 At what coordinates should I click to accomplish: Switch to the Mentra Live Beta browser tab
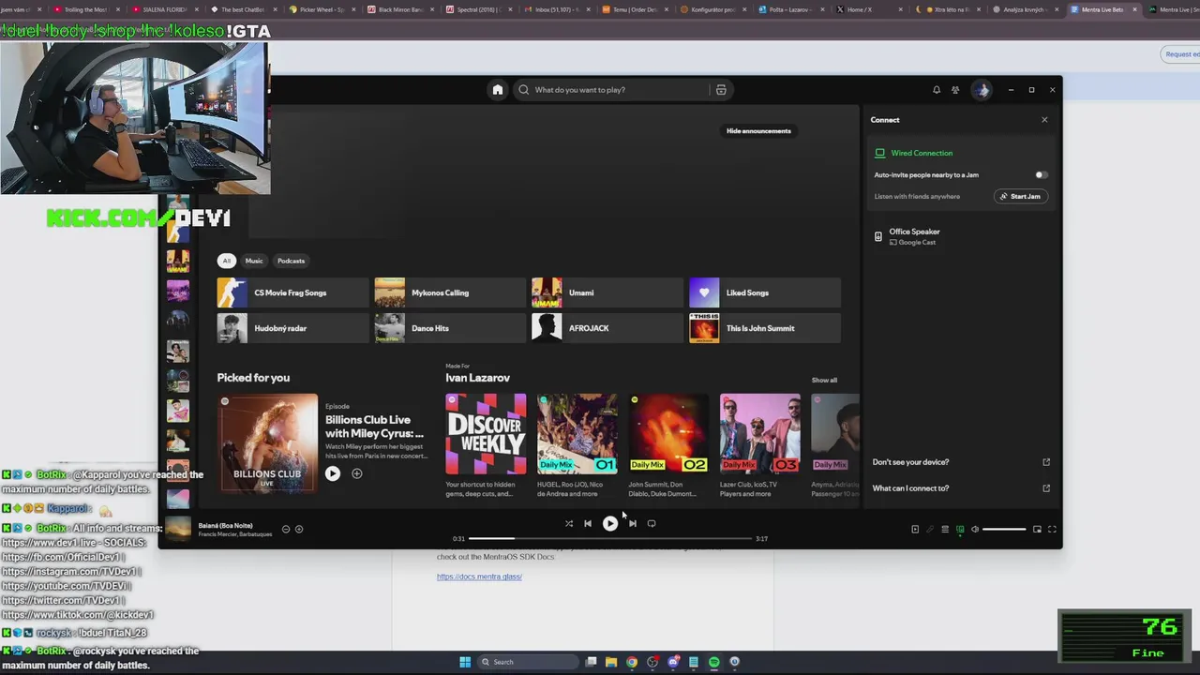coord(1102,9)
